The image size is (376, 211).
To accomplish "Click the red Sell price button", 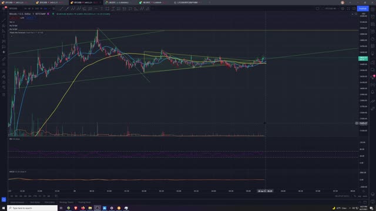I will coord(14,18).
